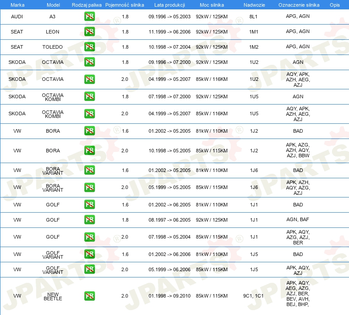Image resolution: width=349 pixels, height=315 pixels.
Task: Click engine codes APK, AZG, AZH, AQY, AZJ, BBW
Action: coord(298,150)
